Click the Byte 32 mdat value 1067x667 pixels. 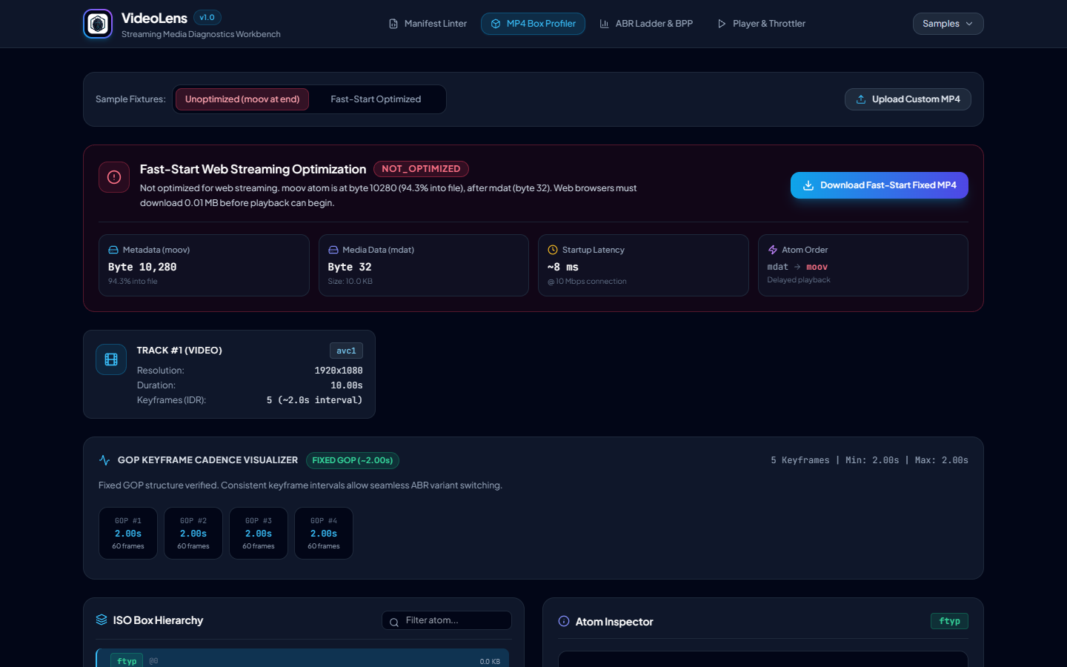pyautogui.click(x=350, y=267)
